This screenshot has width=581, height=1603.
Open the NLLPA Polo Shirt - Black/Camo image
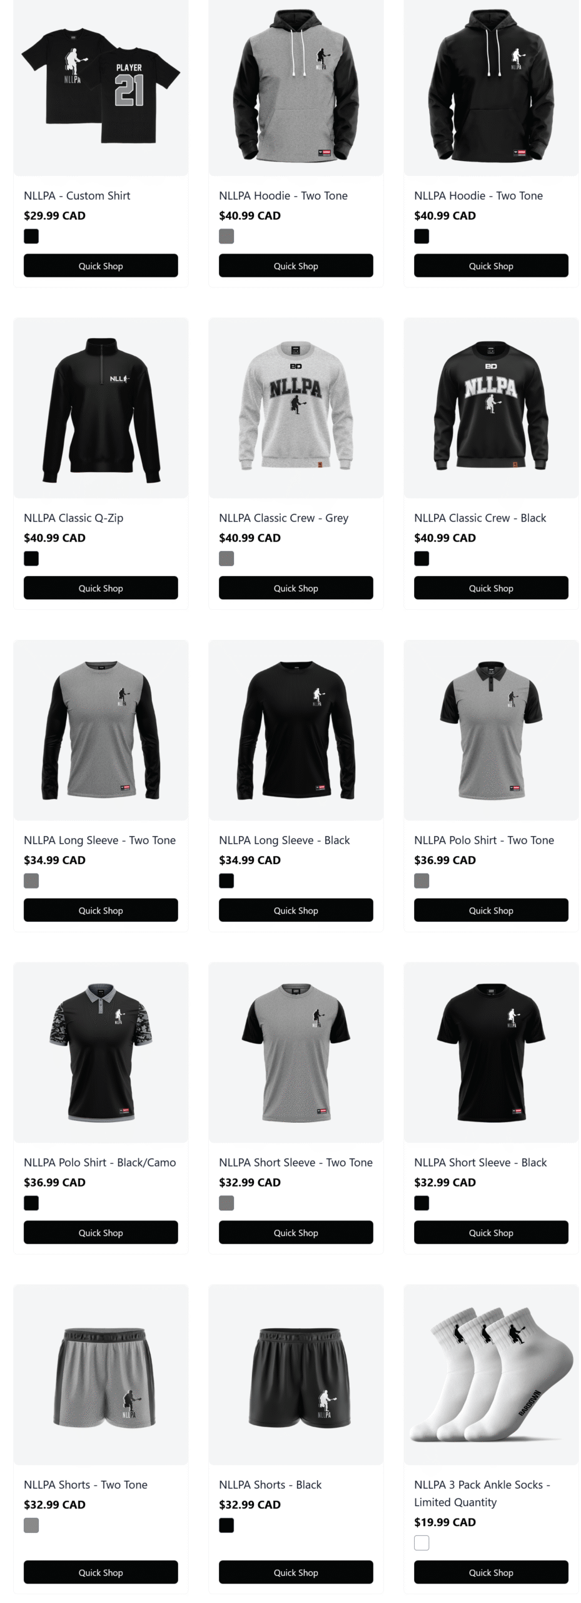(101, 1053)
